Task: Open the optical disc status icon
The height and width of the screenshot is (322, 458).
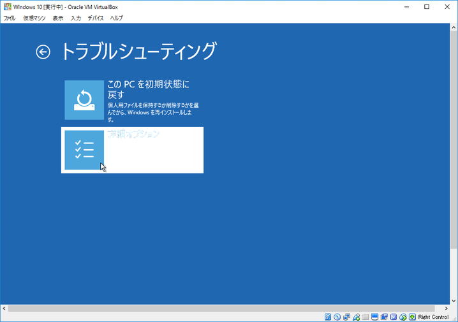Action: (337, 317)
